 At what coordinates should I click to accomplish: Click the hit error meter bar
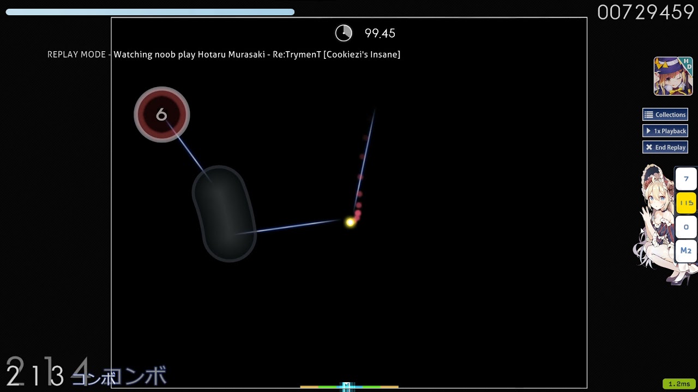tap(349, 387)
